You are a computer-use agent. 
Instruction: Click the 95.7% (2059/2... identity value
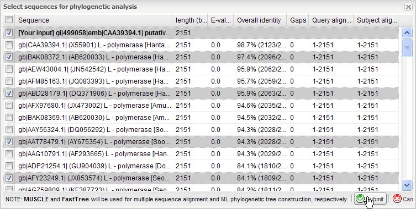(x=261, y=81)
